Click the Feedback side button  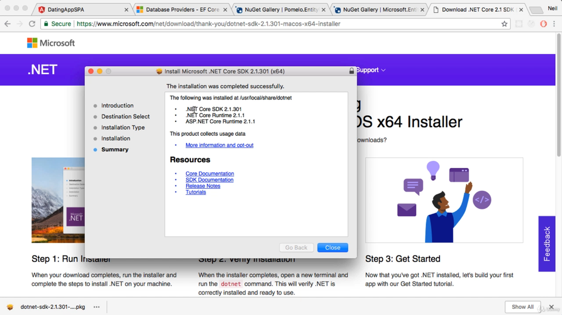547,244
